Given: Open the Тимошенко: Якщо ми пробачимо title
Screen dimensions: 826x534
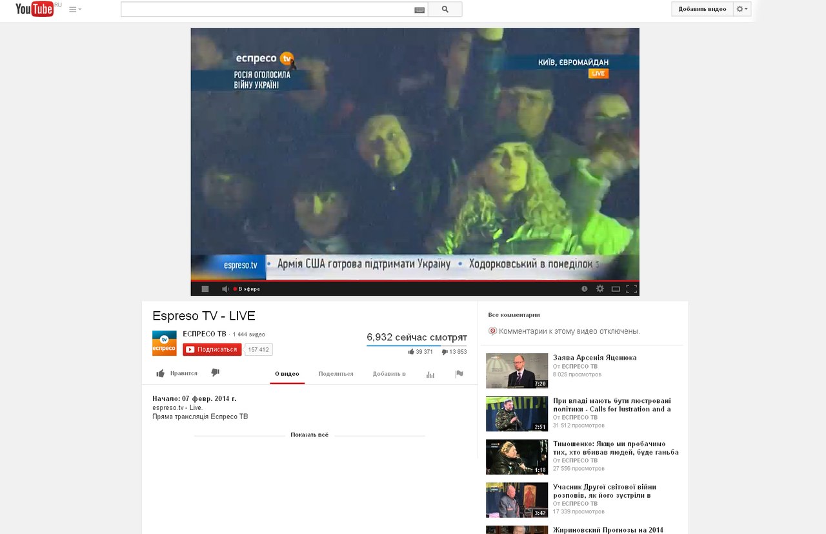Looking at the screenshot, I should pyautogui.click(x=616, y=448).
